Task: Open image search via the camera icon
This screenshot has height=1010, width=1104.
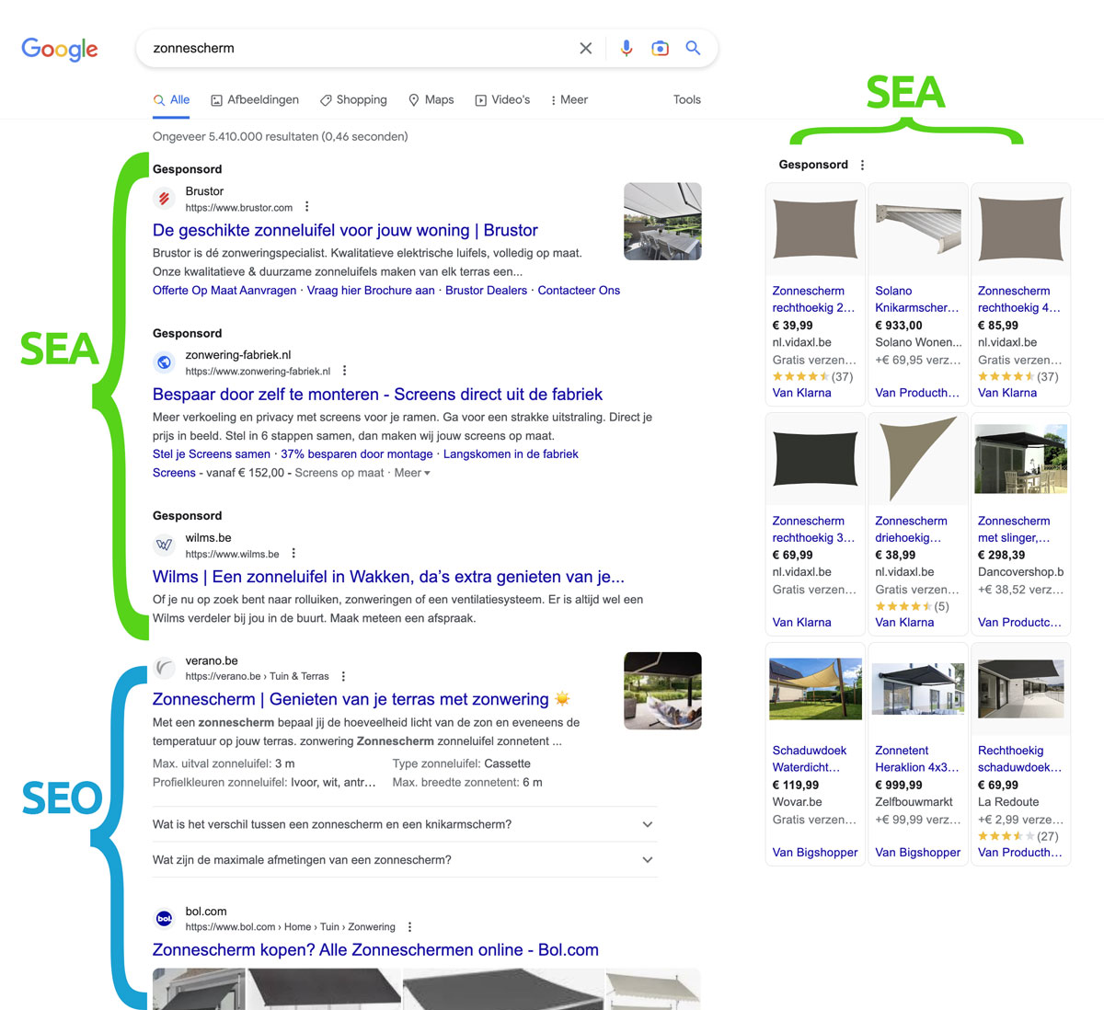Action: 660,49
